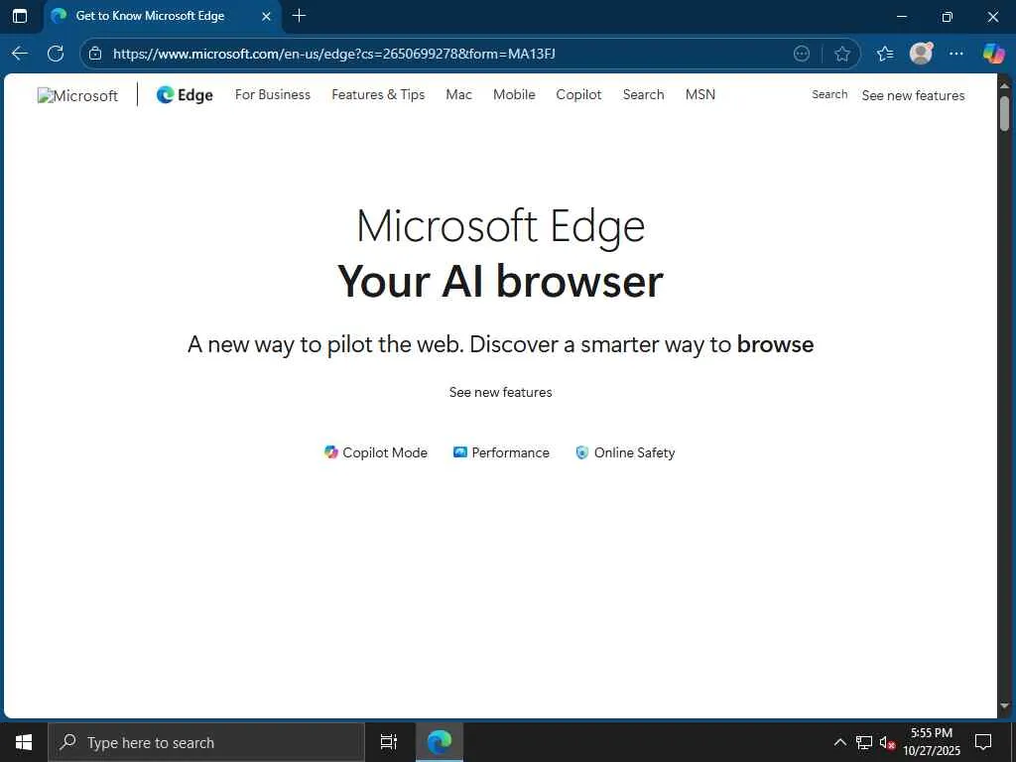This screenshot has width=1016, height=762.
Task: Go back using the browser back arrow
Action: pyautogui.click(x=20, y=54)
